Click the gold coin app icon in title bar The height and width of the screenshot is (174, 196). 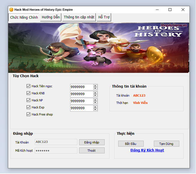(x=11, y=10)
